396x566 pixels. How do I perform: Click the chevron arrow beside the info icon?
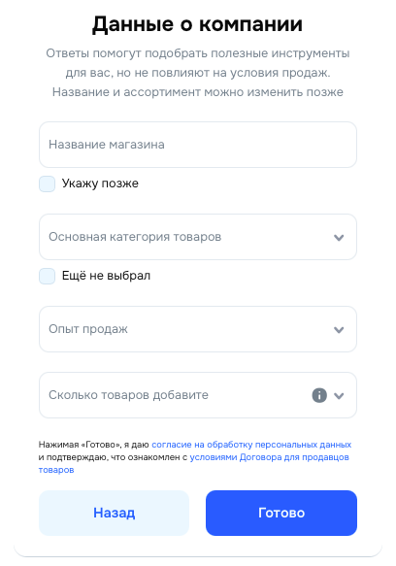(339, 396)
